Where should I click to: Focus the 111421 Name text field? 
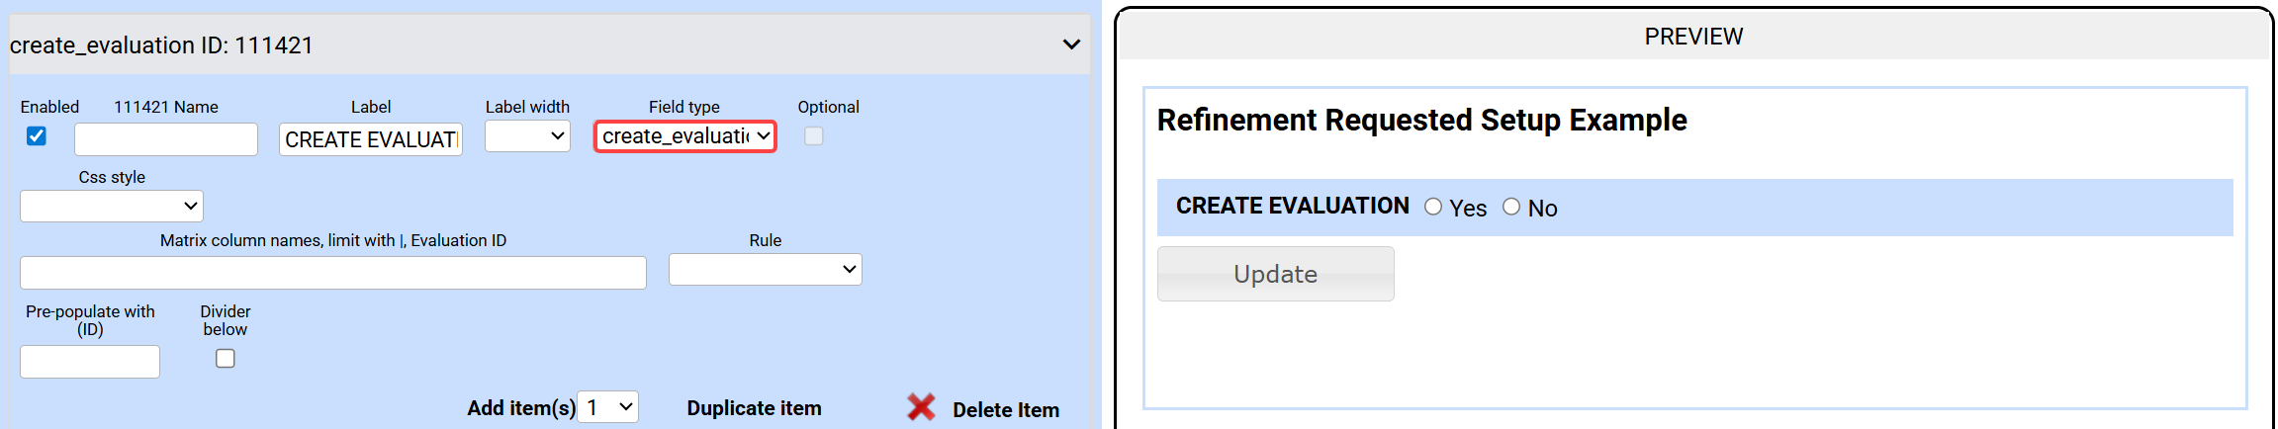coord(166,139)
